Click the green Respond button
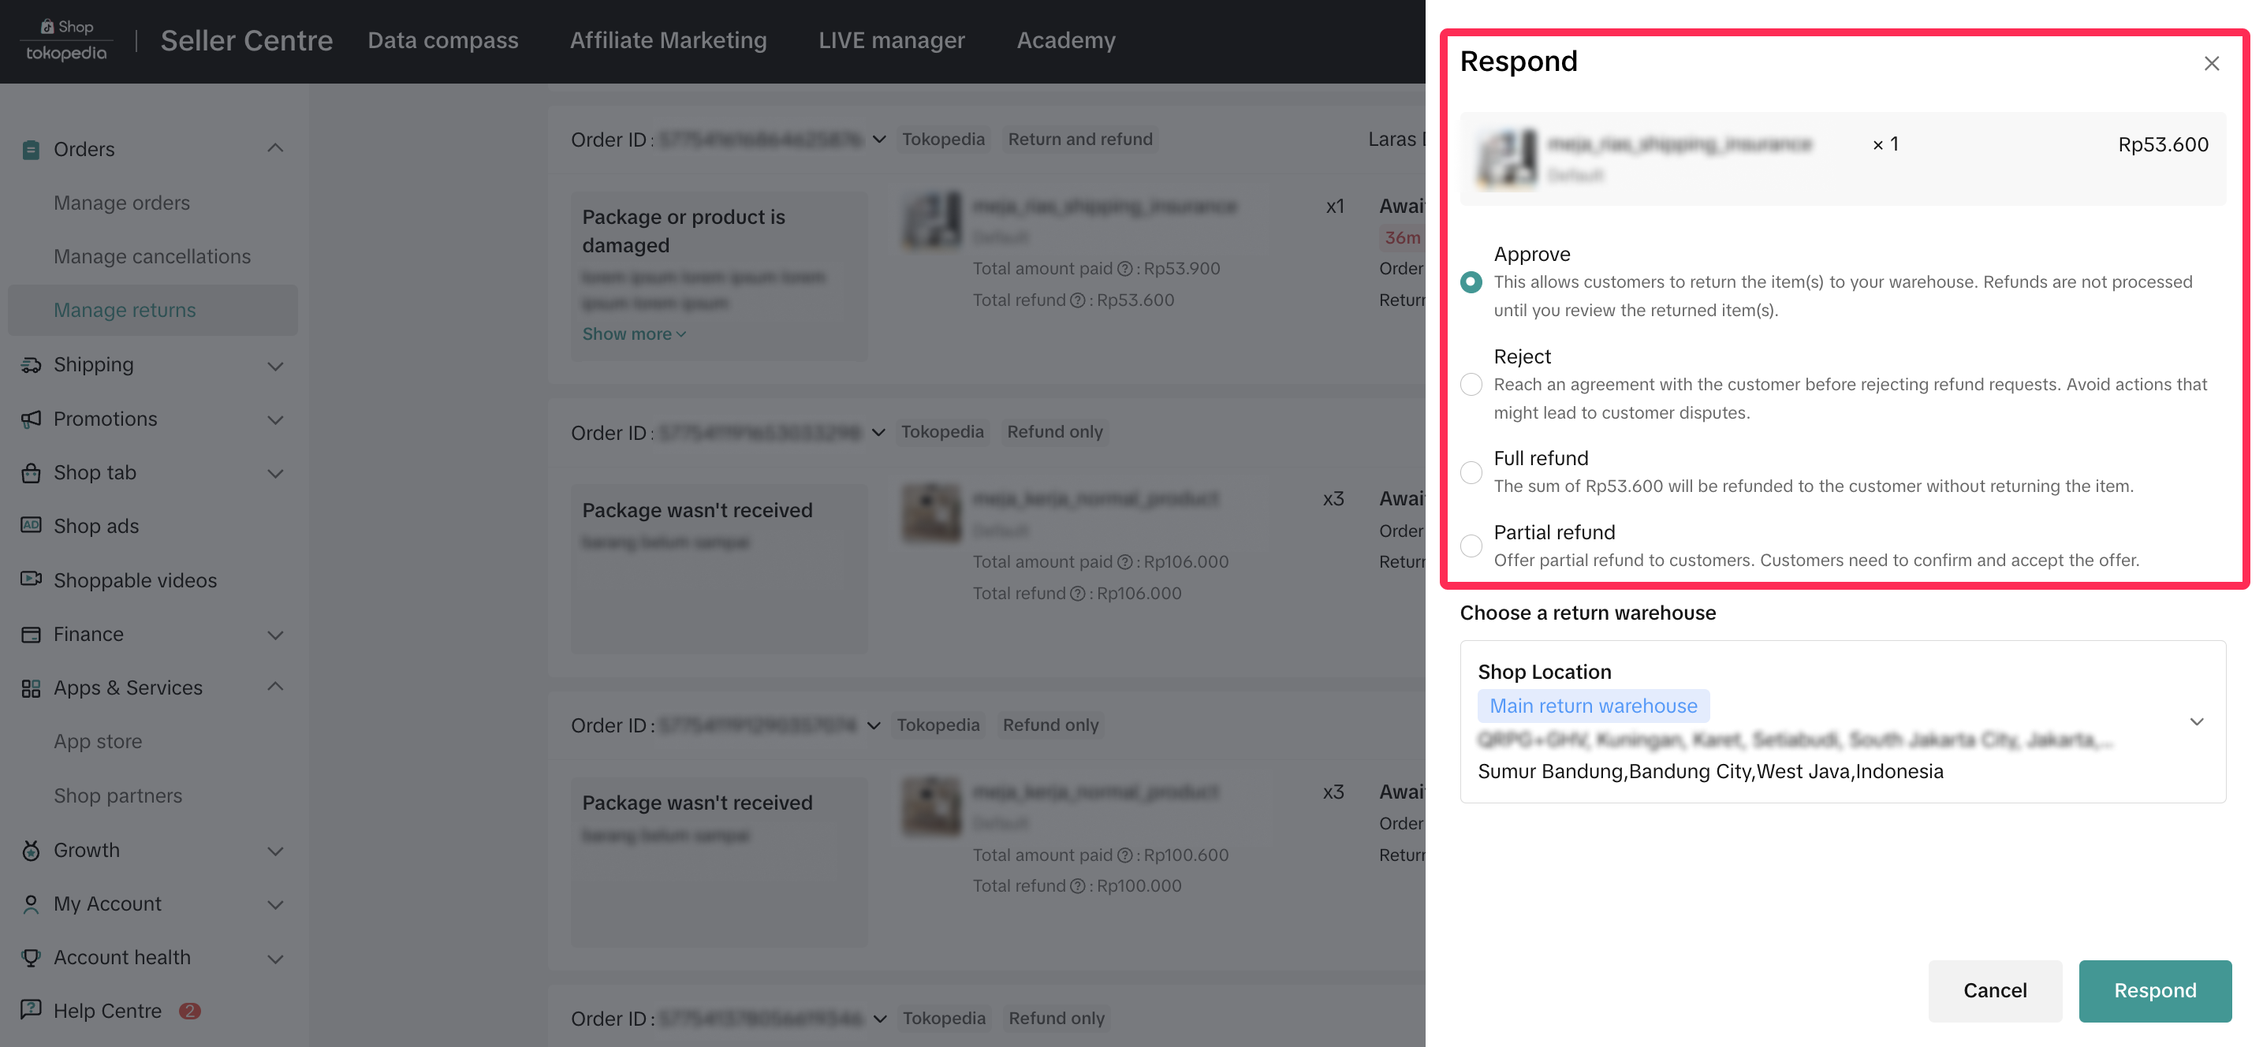 click(x=2154, y=990)
